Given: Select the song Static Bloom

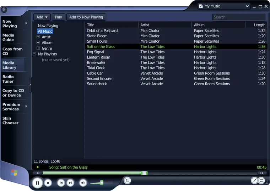Looking at the screenshot, I should pyautogui.click(x=176, y=36).
